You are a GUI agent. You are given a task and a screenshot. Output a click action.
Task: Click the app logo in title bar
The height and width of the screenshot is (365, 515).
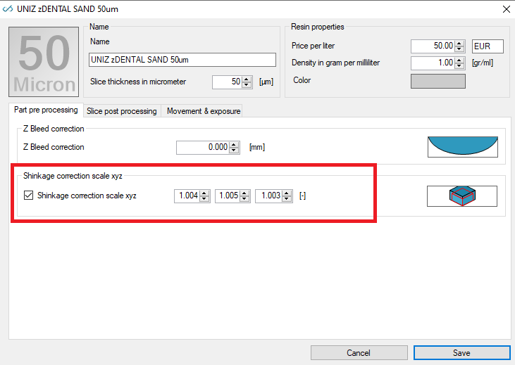[x=8, y=9]
